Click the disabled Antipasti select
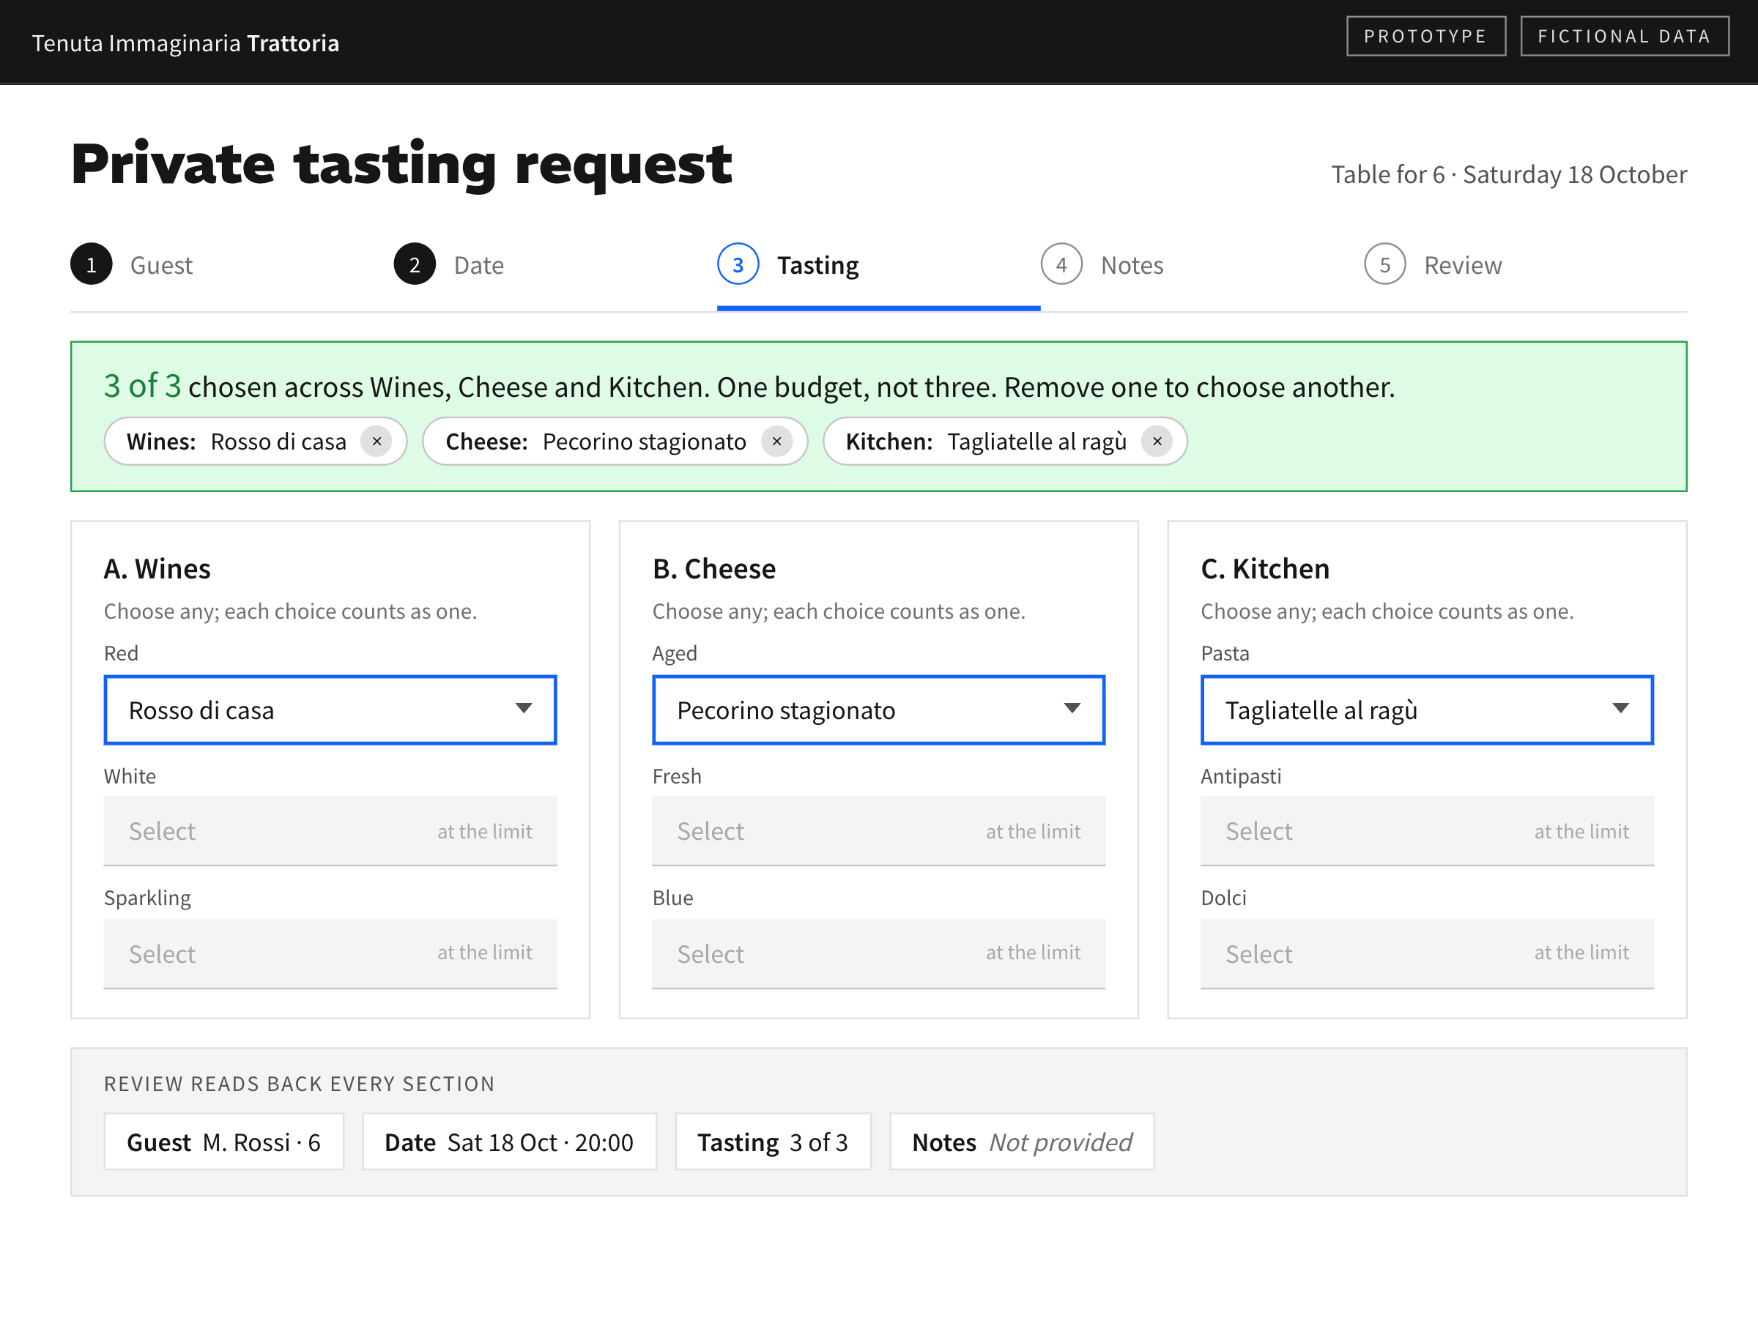This screenshot has width=1758, height=1318. tap(1428, 831)
